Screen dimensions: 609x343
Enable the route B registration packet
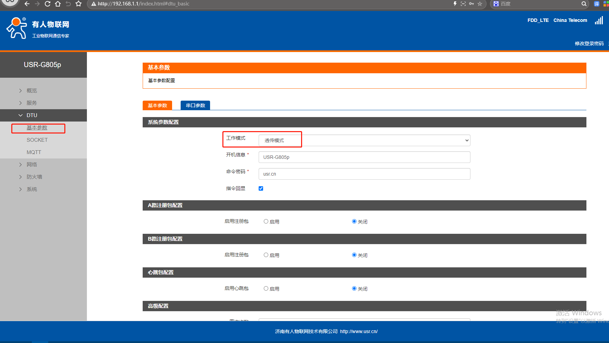click(266, 255)
